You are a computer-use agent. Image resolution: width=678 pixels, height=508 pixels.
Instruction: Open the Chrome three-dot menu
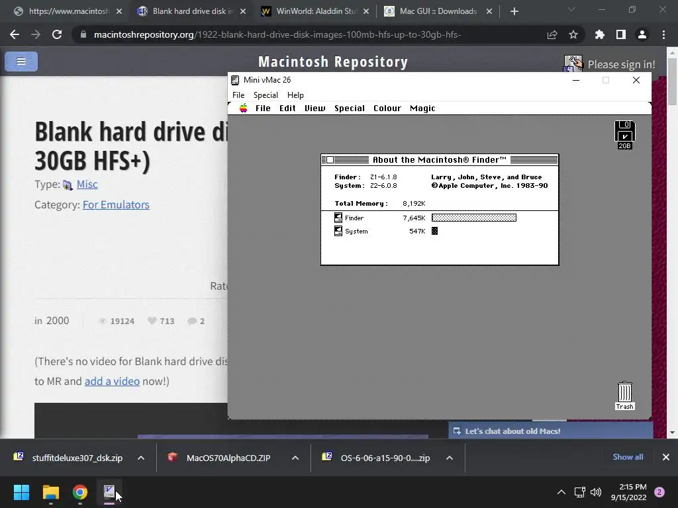(663, 34)
